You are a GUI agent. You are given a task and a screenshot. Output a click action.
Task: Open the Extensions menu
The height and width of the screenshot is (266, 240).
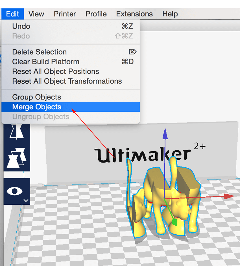[134, 14]
